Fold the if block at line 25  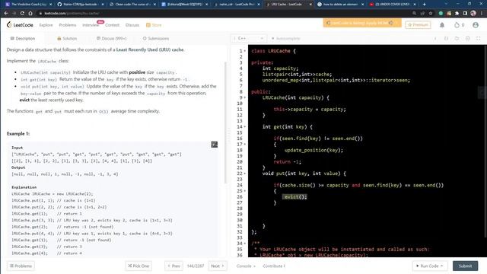245,191
